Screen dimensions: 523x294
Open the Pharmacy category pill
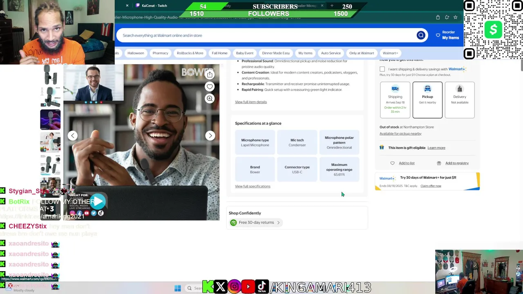pos(160,53)
